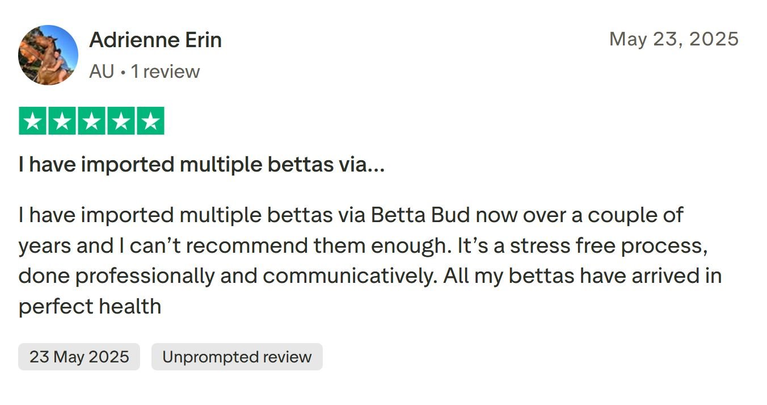This screenshot has width=767, height=405.
Task: Click the dot separator between AU and 1 review
Action: click(x=123, y=72)
